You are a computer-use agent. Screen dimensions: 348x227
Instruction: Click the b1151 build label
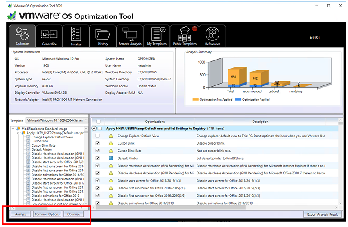315,38
